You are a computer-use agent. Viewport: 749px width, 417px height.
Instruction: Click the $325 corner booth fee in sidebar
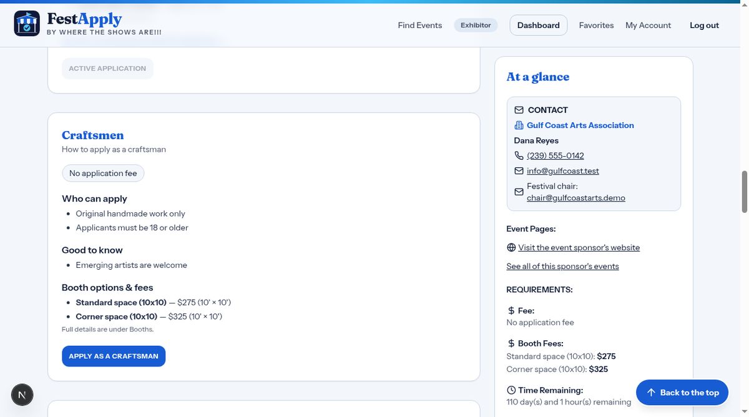(599, 370)
